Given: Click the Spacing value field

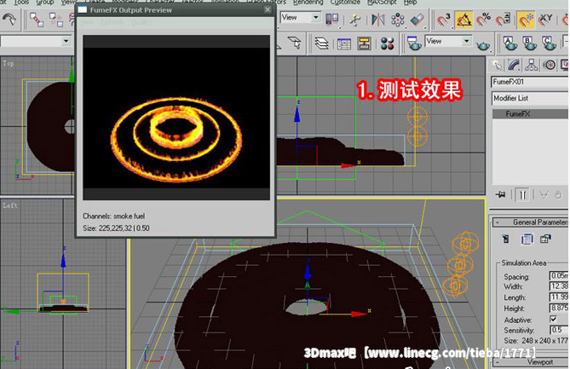Looking at the screenshot, I should (x=559, y=276).
